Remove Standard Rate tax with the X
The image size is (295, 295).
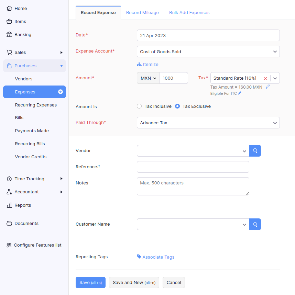[x=265, y=78]
